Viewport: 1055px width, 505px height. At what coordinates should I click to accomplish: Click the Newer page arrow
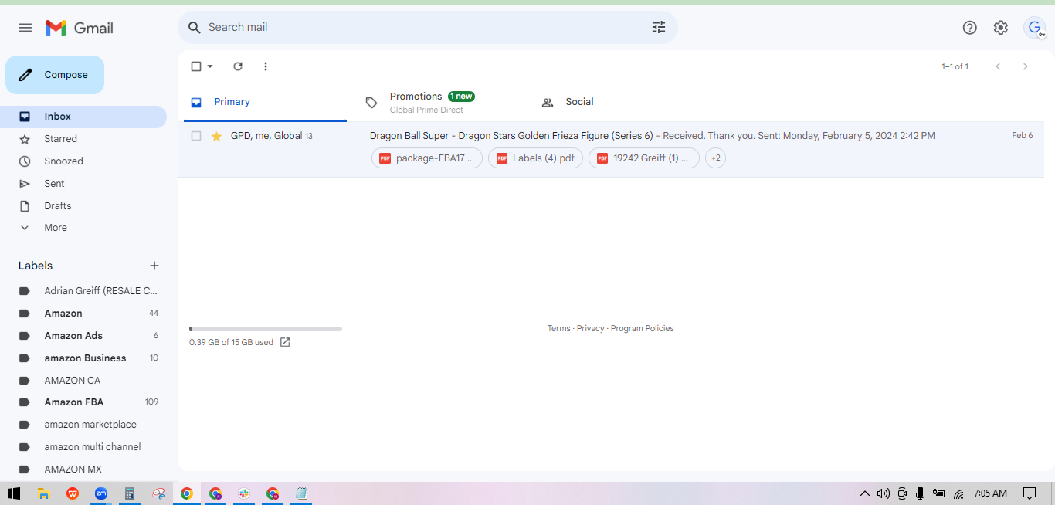tap(998, 66)
